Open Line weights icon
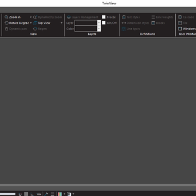196x196 pixels. coord(154,17)
